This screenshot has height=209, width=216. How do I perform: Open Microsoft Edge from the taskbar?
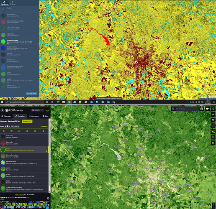[x=58, y=102]
